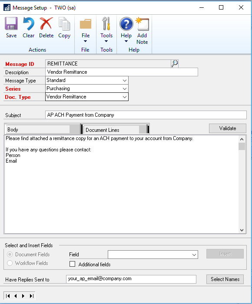
Task: Expand the Series dropdown
Action: [125, 88]
